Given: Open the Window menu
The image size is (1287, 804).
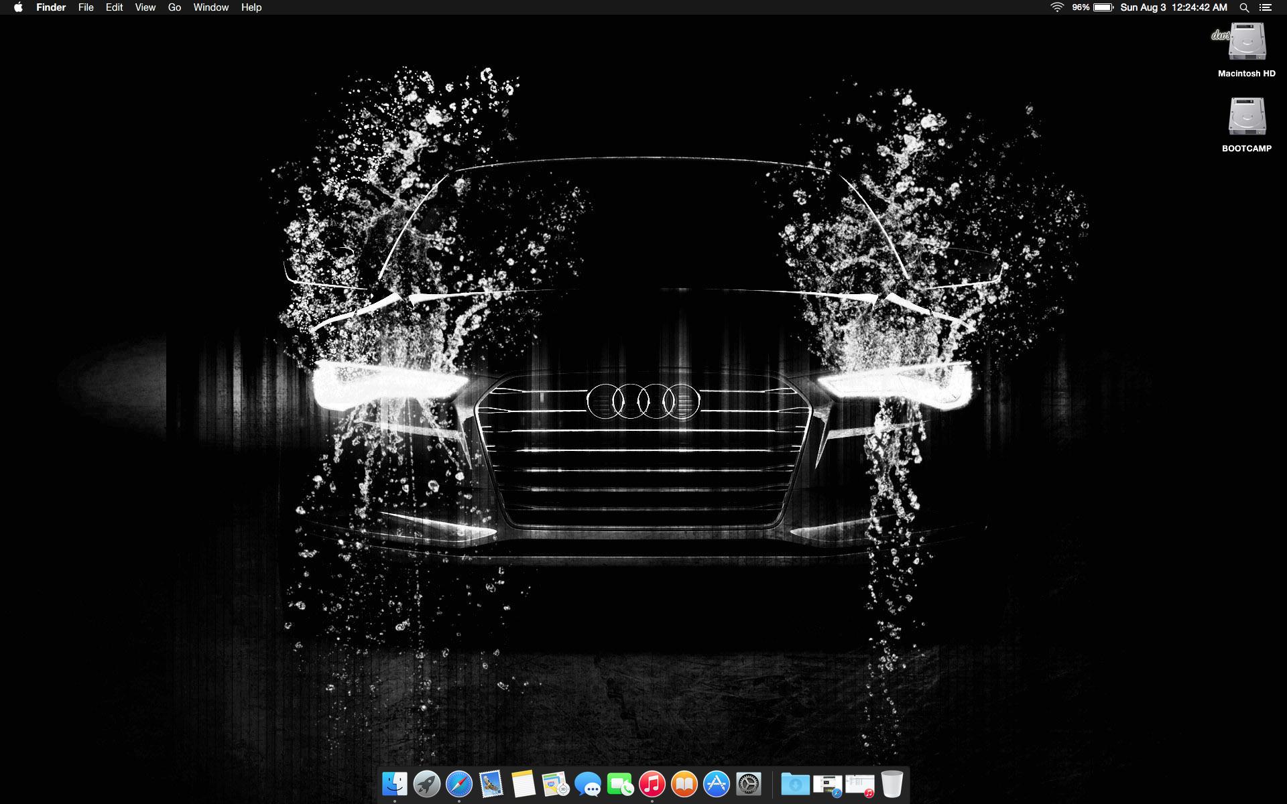Looking at the screenshot, I should [x=210, y=7].
